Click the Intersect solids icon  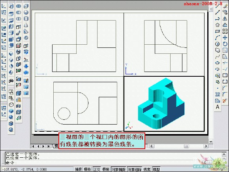(19, 19)
